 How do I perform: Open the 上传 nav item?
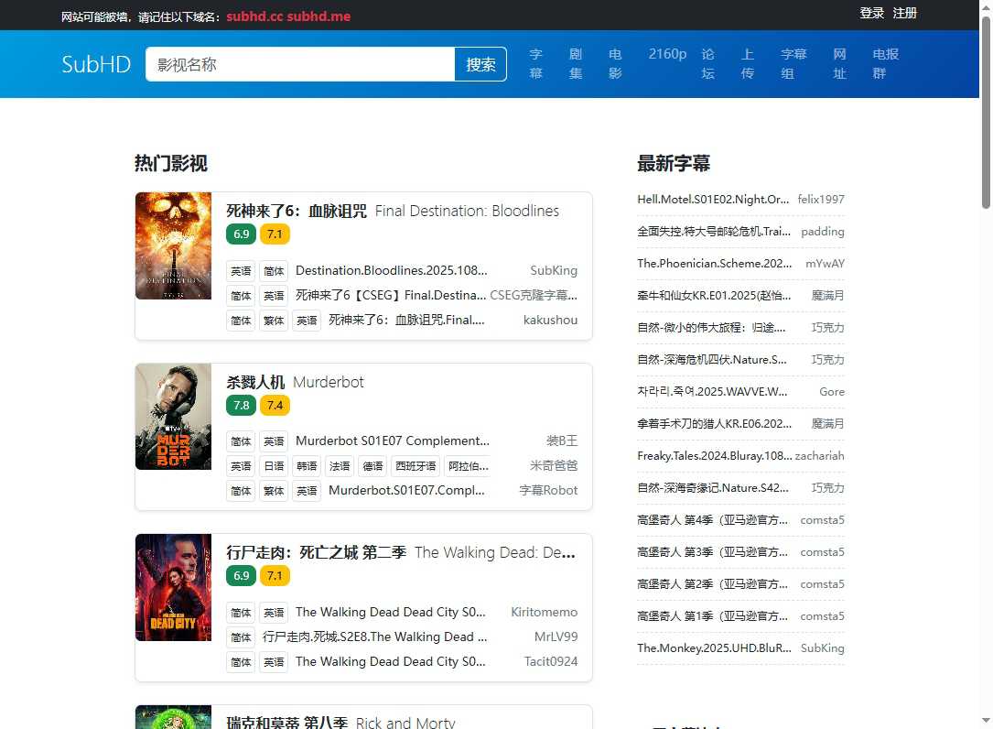point(748,63)
